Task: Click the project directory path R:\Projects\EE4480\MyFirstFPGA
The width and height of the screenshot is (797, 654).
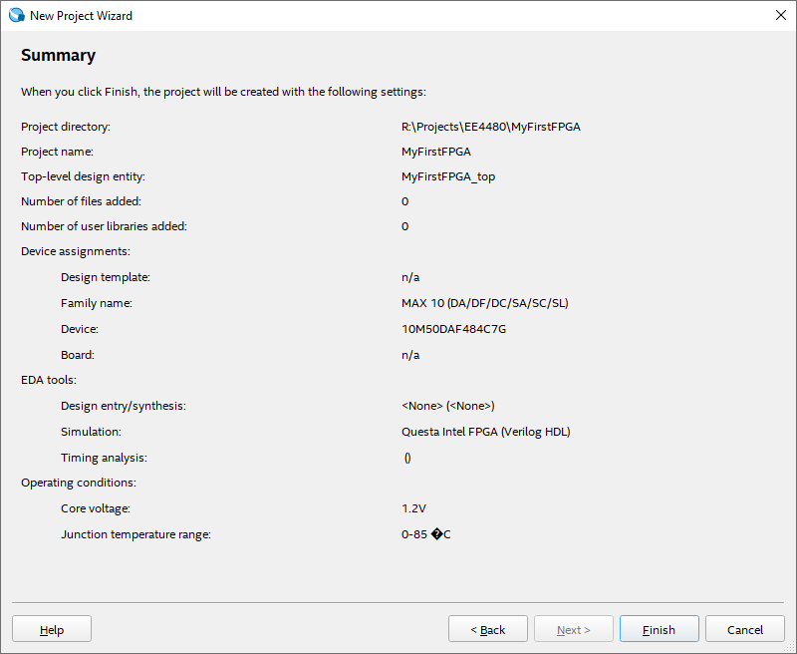Action: tap(490, 127)
